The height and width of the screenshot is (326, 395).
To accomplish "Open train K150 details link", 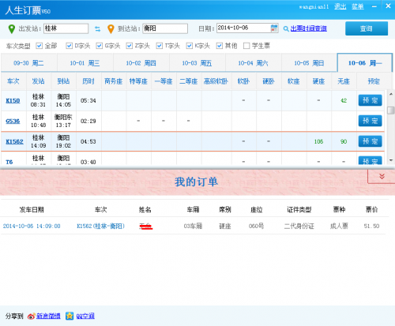I will click(x=13, y=100).
